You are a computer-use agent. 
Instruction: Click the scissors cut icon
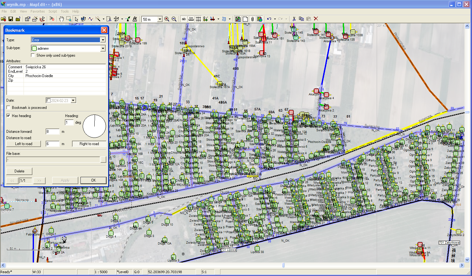click(294, 19)
